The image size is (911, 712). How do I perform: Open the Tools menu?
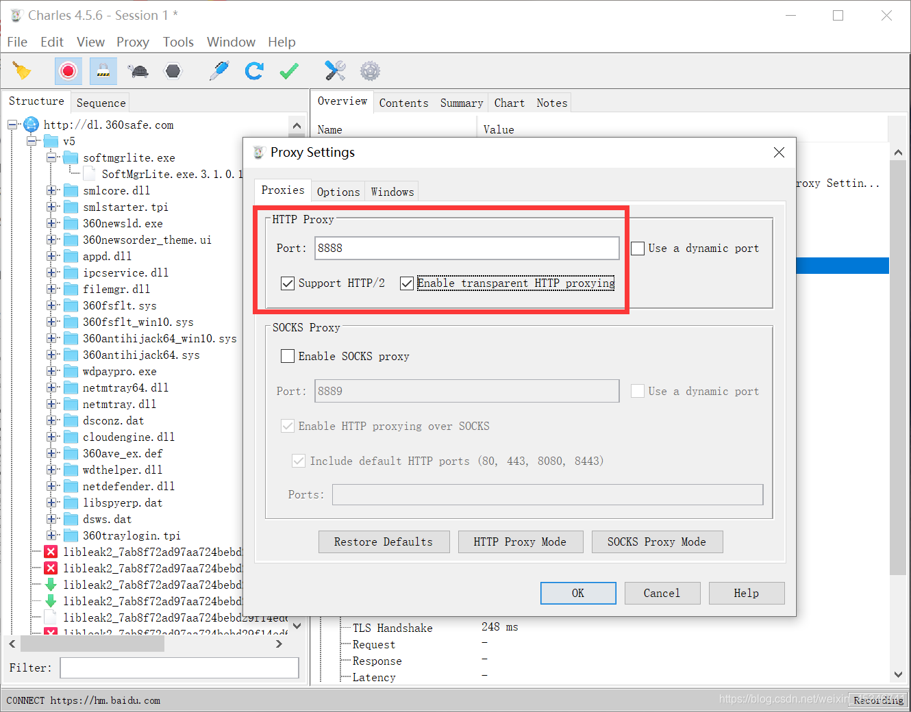(x=178, y=42)
